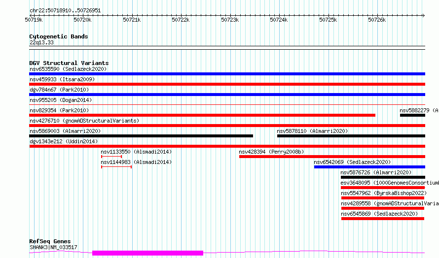Screen dimensions: 439x258
Task: Click the 50723k ruler mark
Action: (x=230, y=20)
